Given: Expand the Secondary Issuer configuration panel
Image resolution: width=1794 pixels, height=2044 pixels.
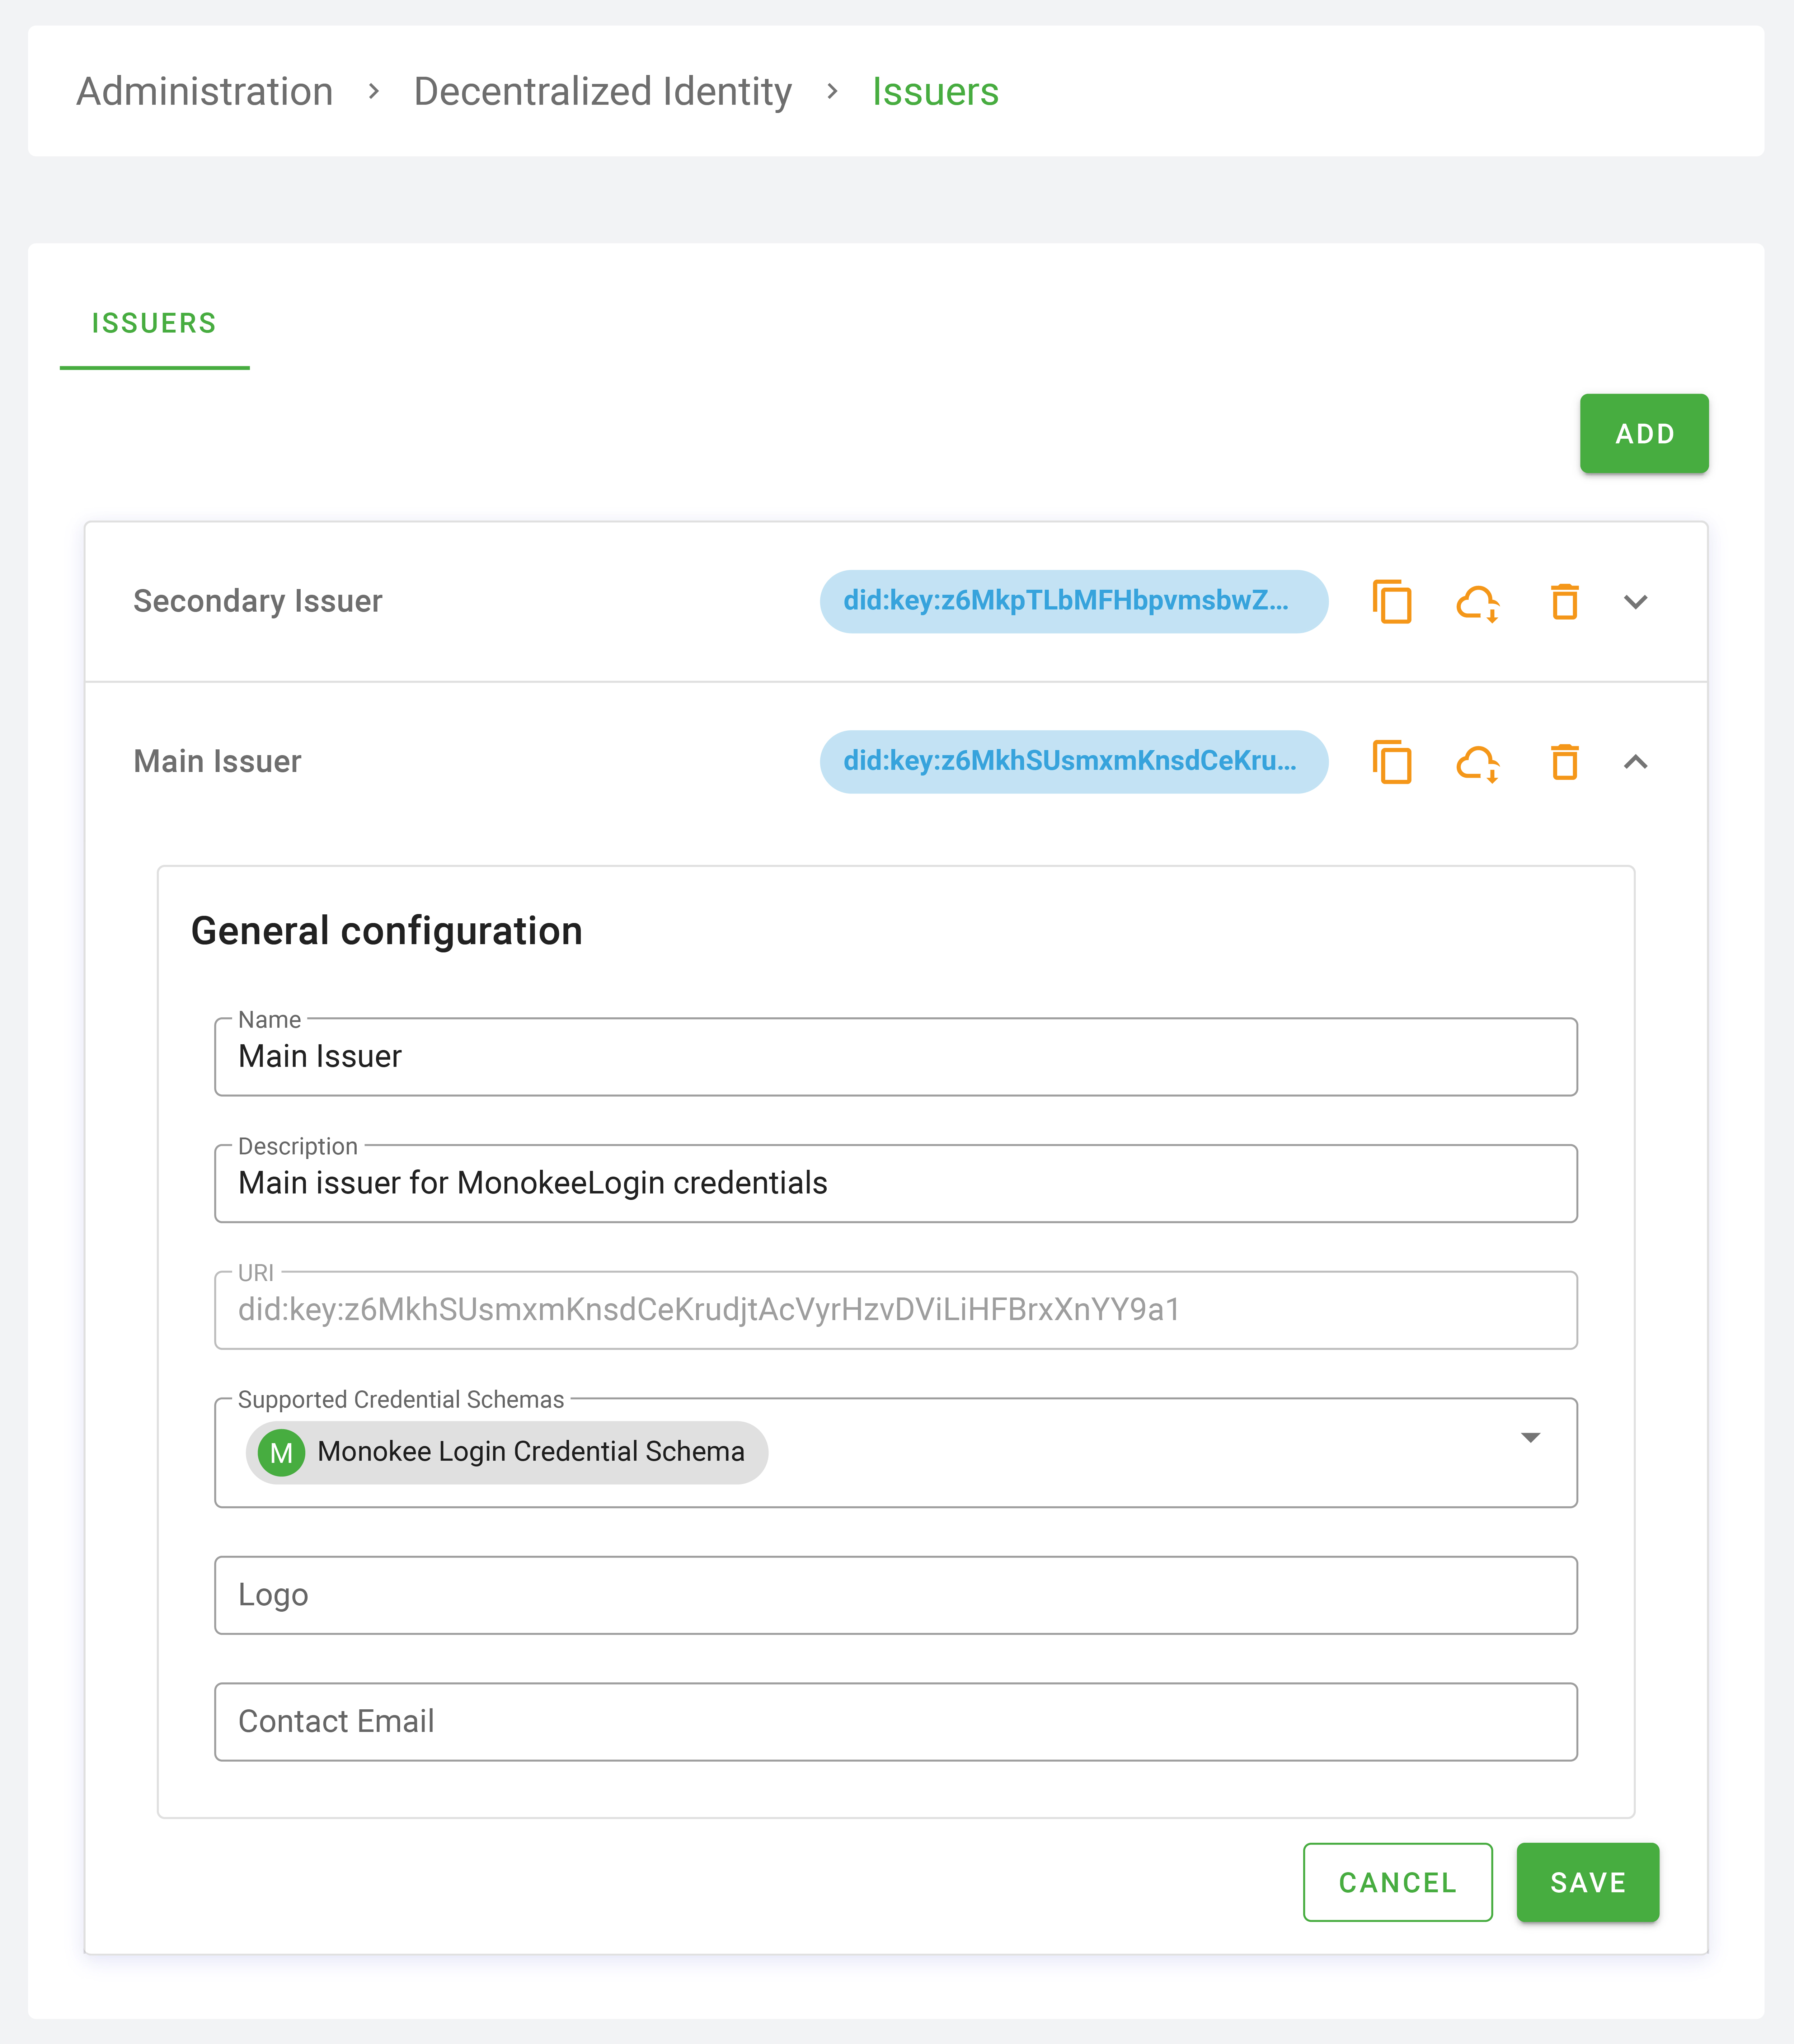Looking at the screenshot, I should (1636, 601).
